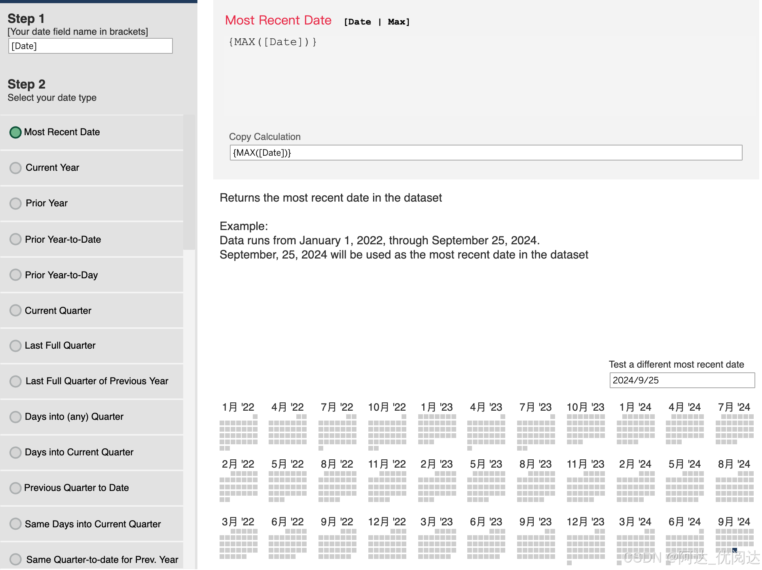Select the Current Year radio option
The height and width of the screenshot is (570, 762).
click(x=15, y=168)
